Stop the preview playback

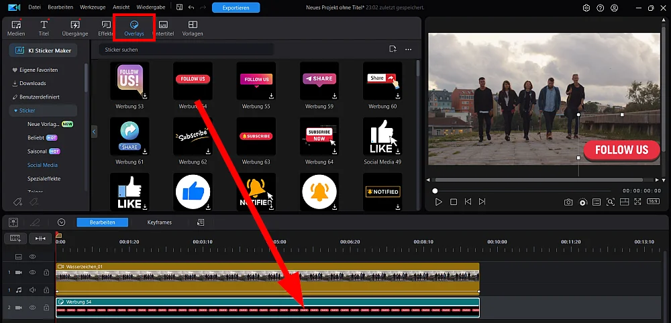[x=454, y=202]
